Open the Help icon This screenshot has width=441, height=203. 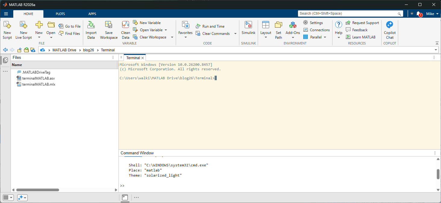pos(339,25)
